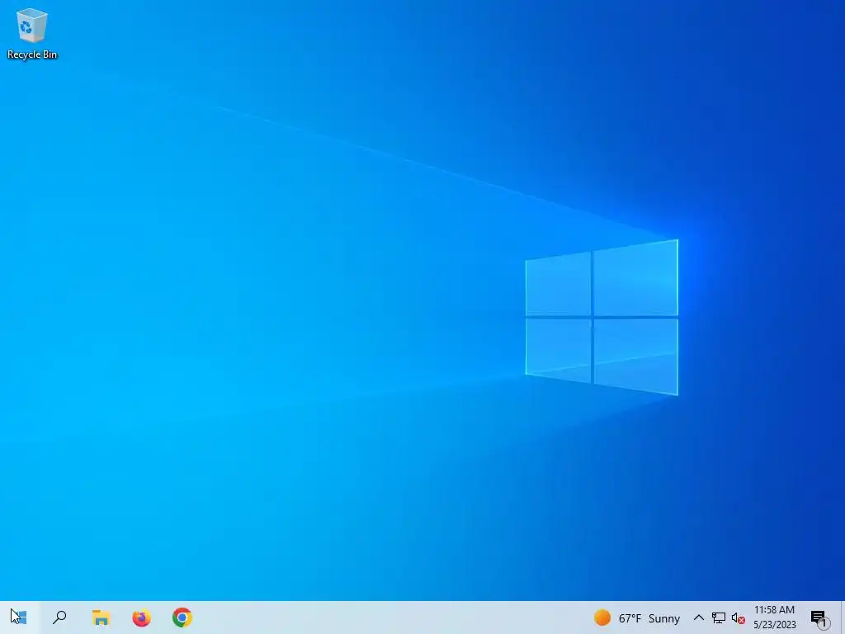The width and height of the screenshot is (845, 634).
Task: Open the weather widget sun icon
Action: pyautogui.click(x=602, y=617)
